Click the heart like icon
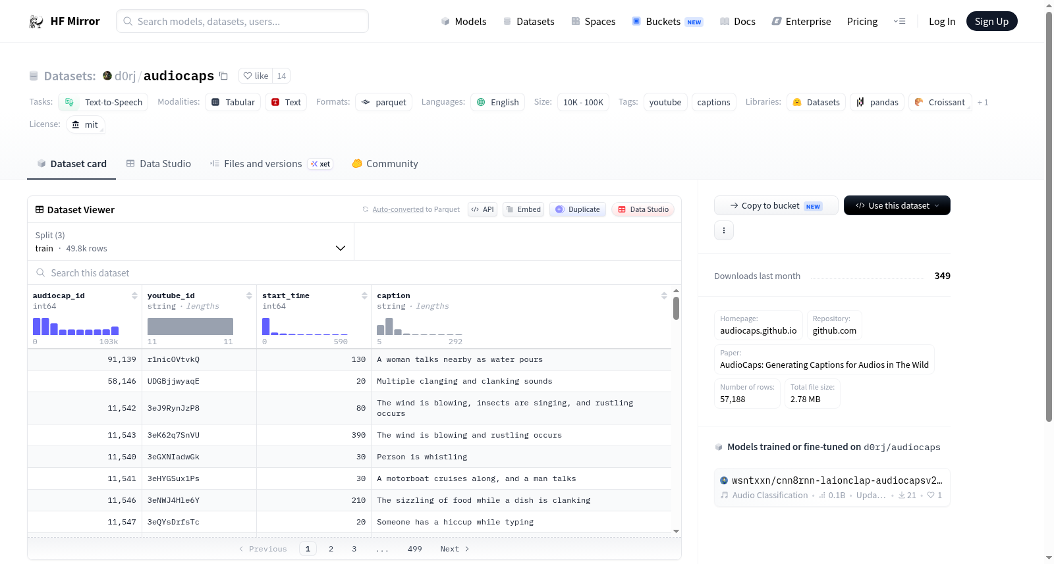Screen dimensions: 1054x564 [248, 76]
